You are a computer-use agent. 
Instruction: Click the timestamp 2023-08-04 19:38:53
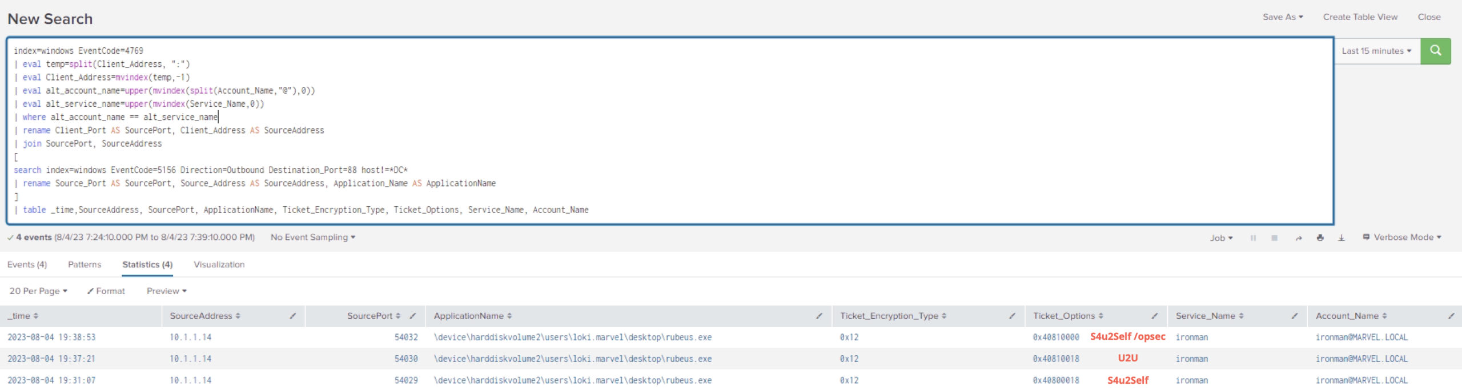(51, 337)
